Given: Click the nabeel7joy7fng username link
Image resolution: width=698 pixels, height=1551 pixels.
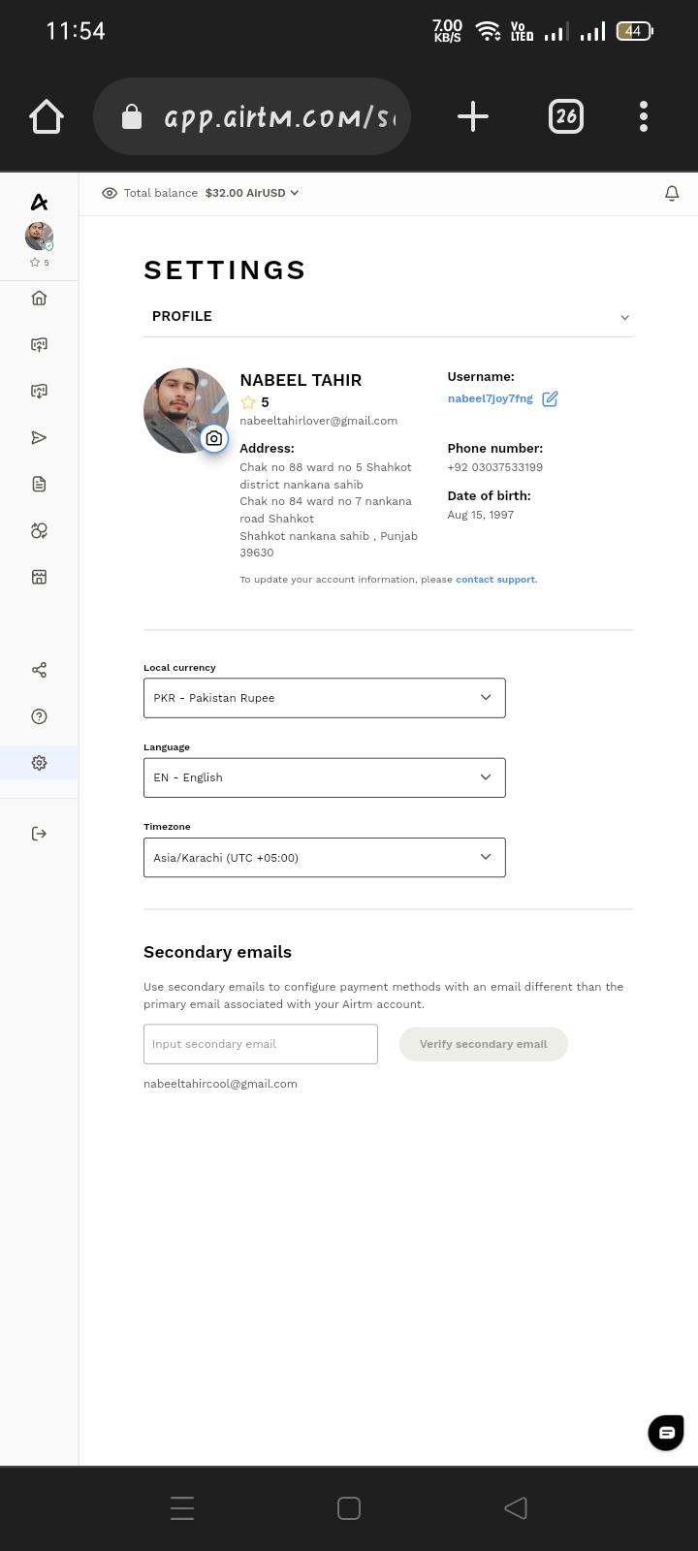Looking at the screenshot, I should (x=491, y=398).
